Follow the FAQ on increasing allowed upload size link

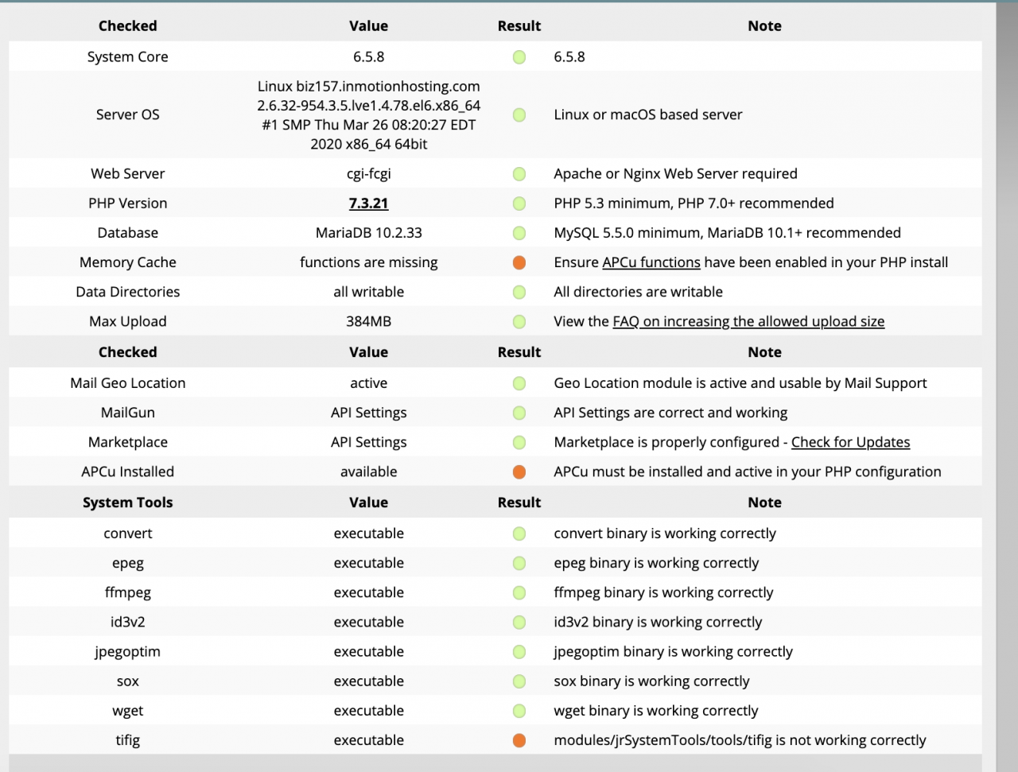point(748,322)
